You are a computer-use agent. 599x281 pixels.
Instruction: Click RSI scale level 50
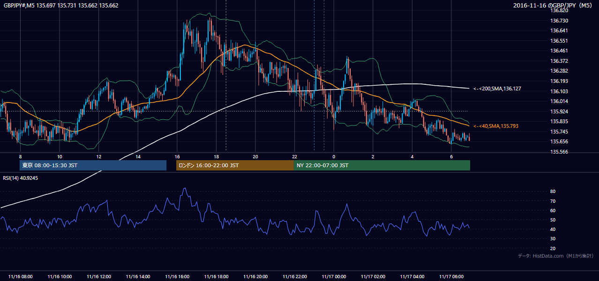click(553, 220)
